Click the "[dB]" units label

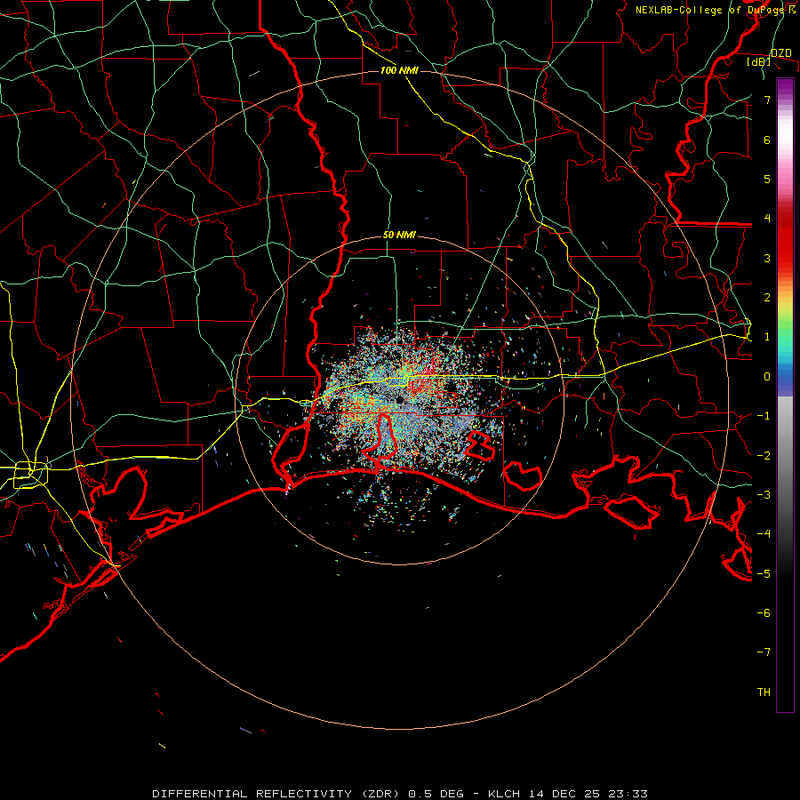(759, 61)
